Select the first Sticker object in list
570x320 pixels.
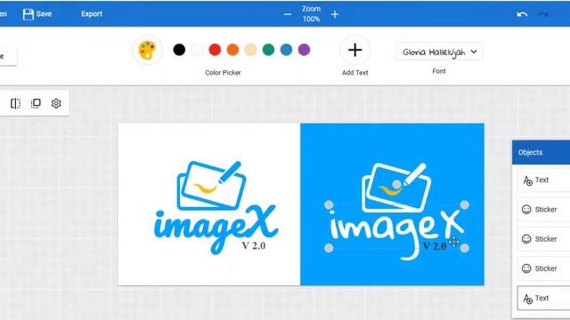tap(543, 210)
